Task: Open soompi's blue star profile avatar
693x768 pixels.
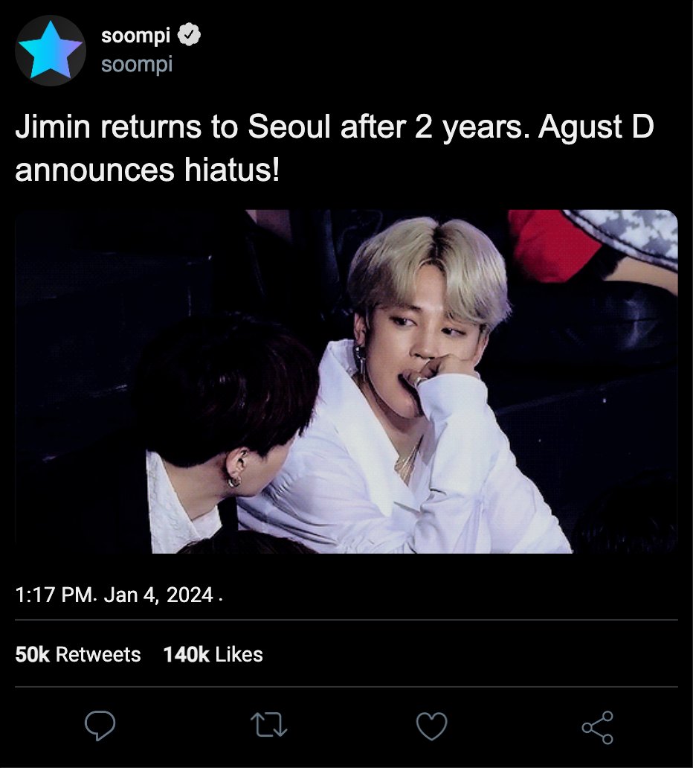Action: tap(51, 51)
